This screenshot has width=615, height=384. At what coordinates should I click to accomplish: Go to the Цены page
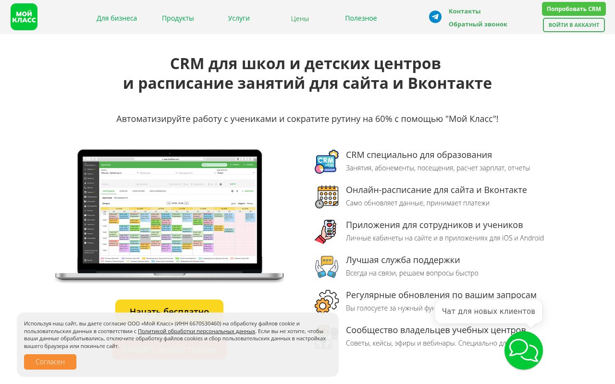(300, 19)
